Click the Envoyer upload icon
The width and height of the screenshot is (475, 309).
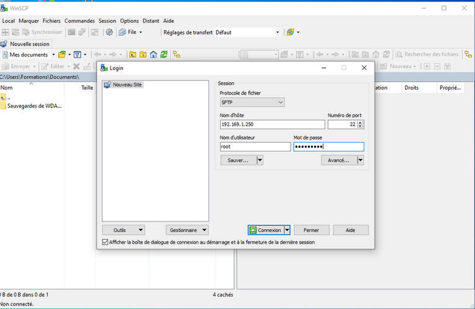(6, 66)
